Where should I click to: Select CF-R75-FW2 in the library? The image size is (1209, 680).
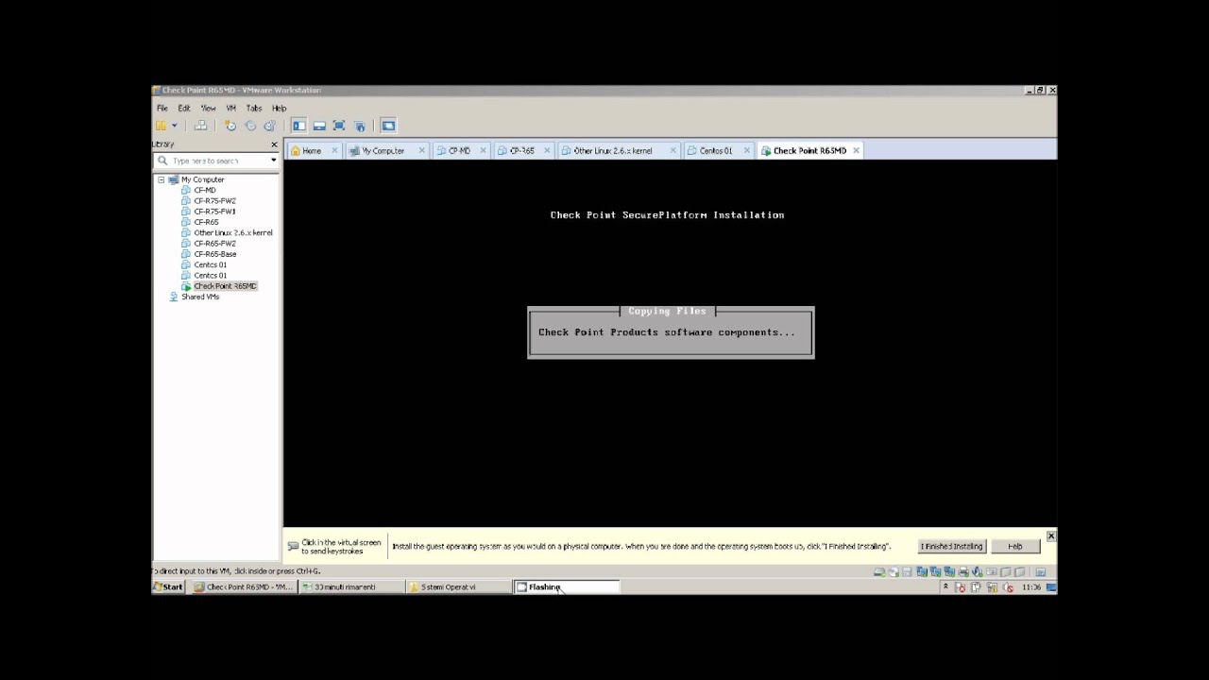click(214, 201)
